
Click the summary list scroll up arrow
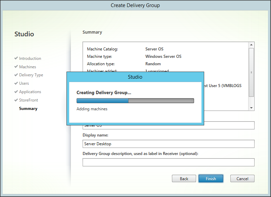[x=251, y=45]
